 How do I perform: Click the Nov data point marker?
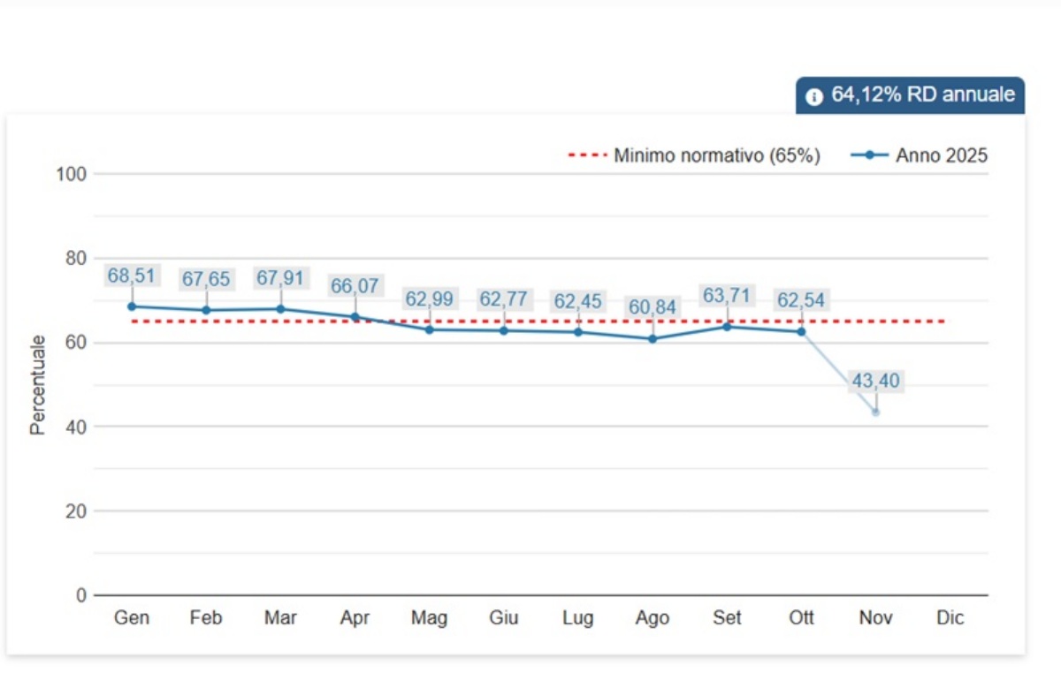876,412
